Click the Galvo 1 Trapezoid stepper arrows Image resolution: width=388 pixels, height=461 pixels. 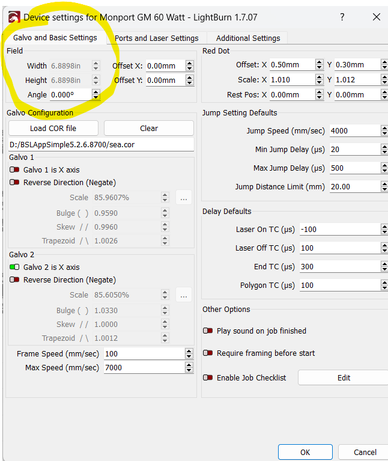coord(165,240)
